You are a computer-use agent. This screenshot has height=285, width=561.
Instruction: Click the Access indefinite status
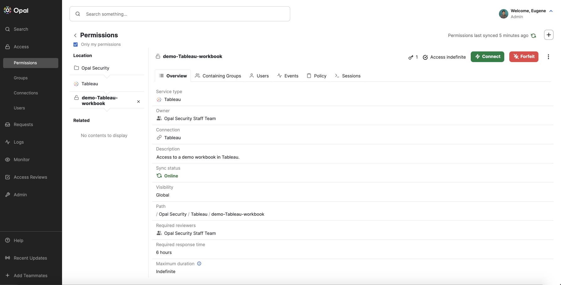(x=444, y=57)
